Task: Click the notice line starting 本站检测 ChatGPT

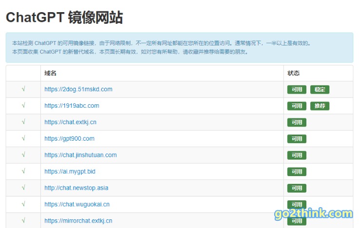Action: [161, 43]
